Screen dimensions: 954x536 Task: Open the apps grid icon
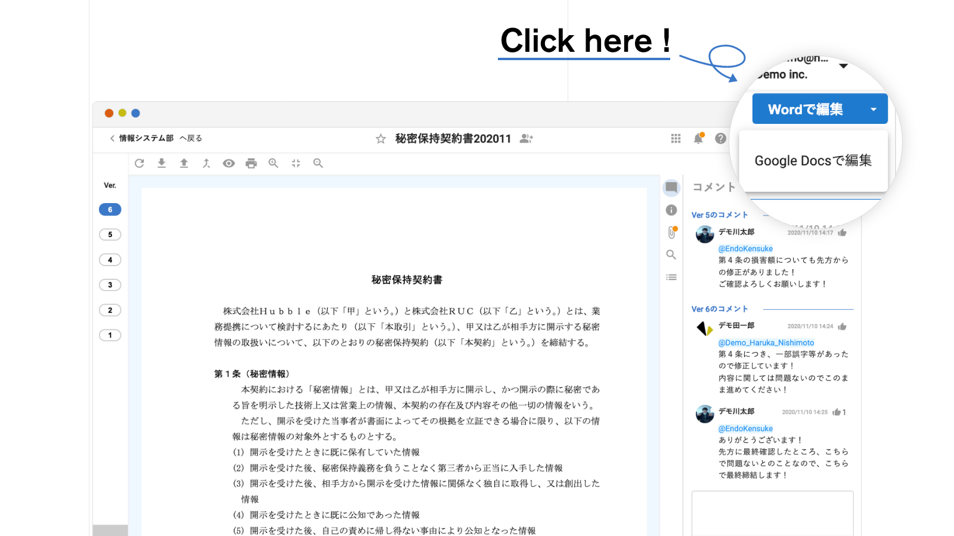676,138
